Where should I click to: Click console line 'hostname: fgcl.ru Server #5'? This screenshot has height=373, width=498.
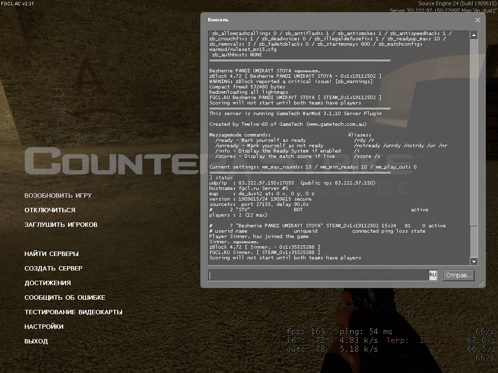tap(249, 188)
